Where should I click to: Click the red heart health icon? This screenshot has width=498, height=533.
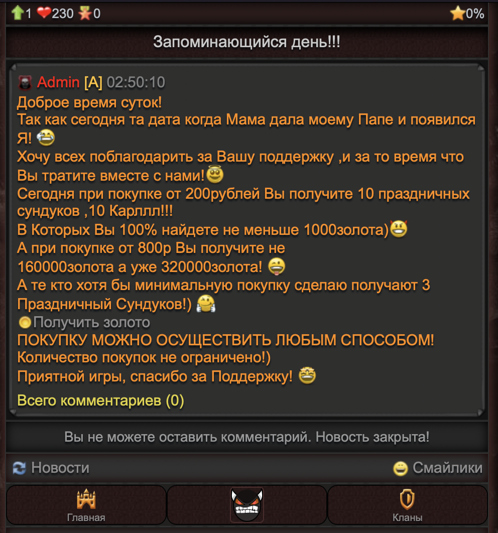(44, 13)
